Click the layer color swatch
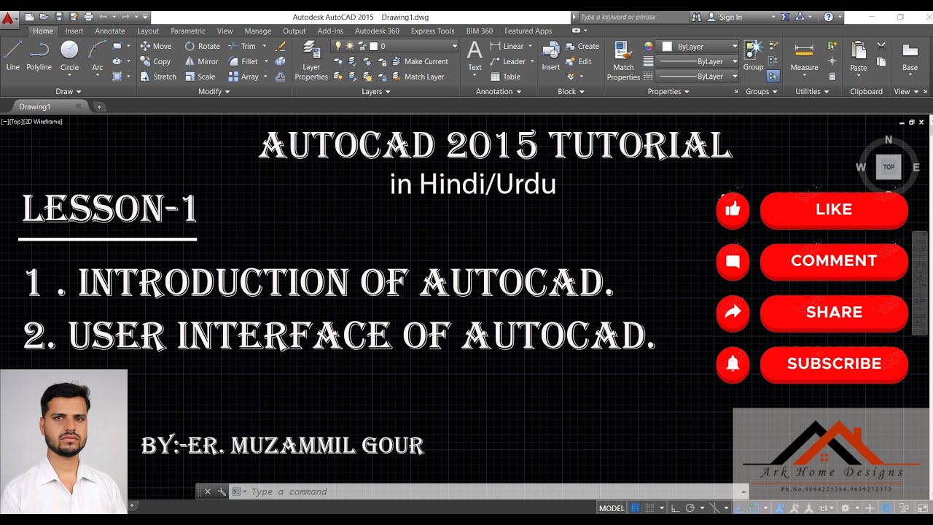Viewport: 933px width, 525px height. pos(372,46)
